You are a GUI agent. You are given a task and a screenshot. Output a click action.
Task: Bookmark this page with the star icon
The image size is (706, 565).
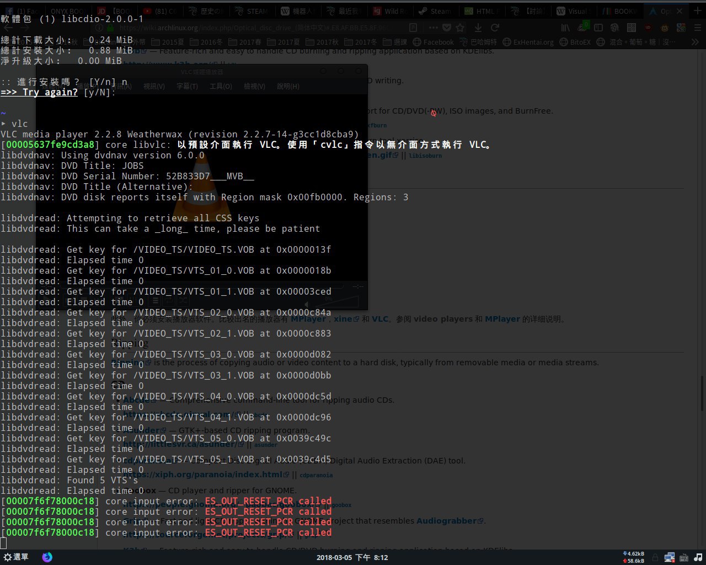tap(460, 27)
